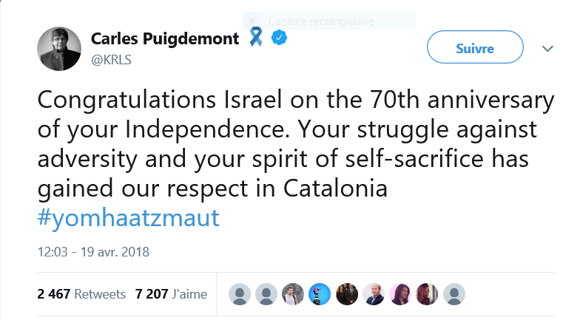Open the @KRLS handle link
Viewport: 563px width, 320px height.
click(x=111, y=60)
